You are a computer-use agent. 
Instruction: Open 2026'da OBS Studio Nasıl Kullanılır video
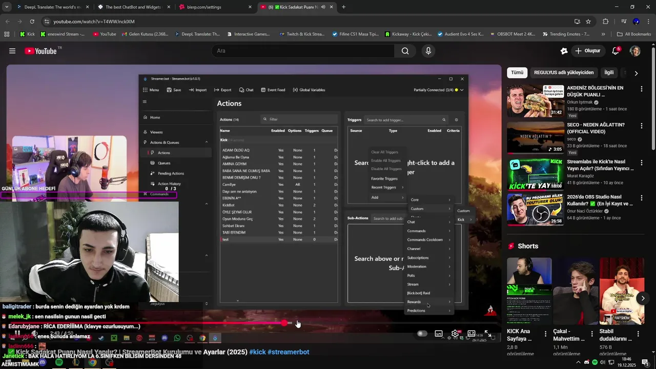click(x=536, y=210)
